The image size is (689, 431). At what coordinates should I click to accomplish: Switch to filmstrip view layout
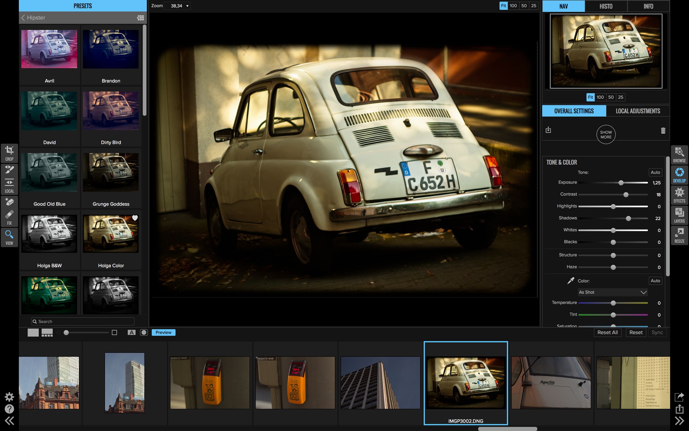click(47, 333)
